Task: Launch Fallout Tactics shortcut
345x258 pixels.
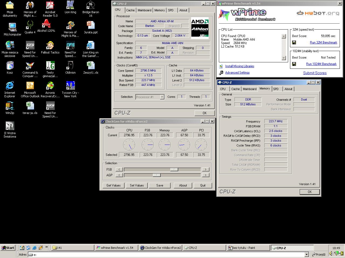Action: click(x=50, y=48)
